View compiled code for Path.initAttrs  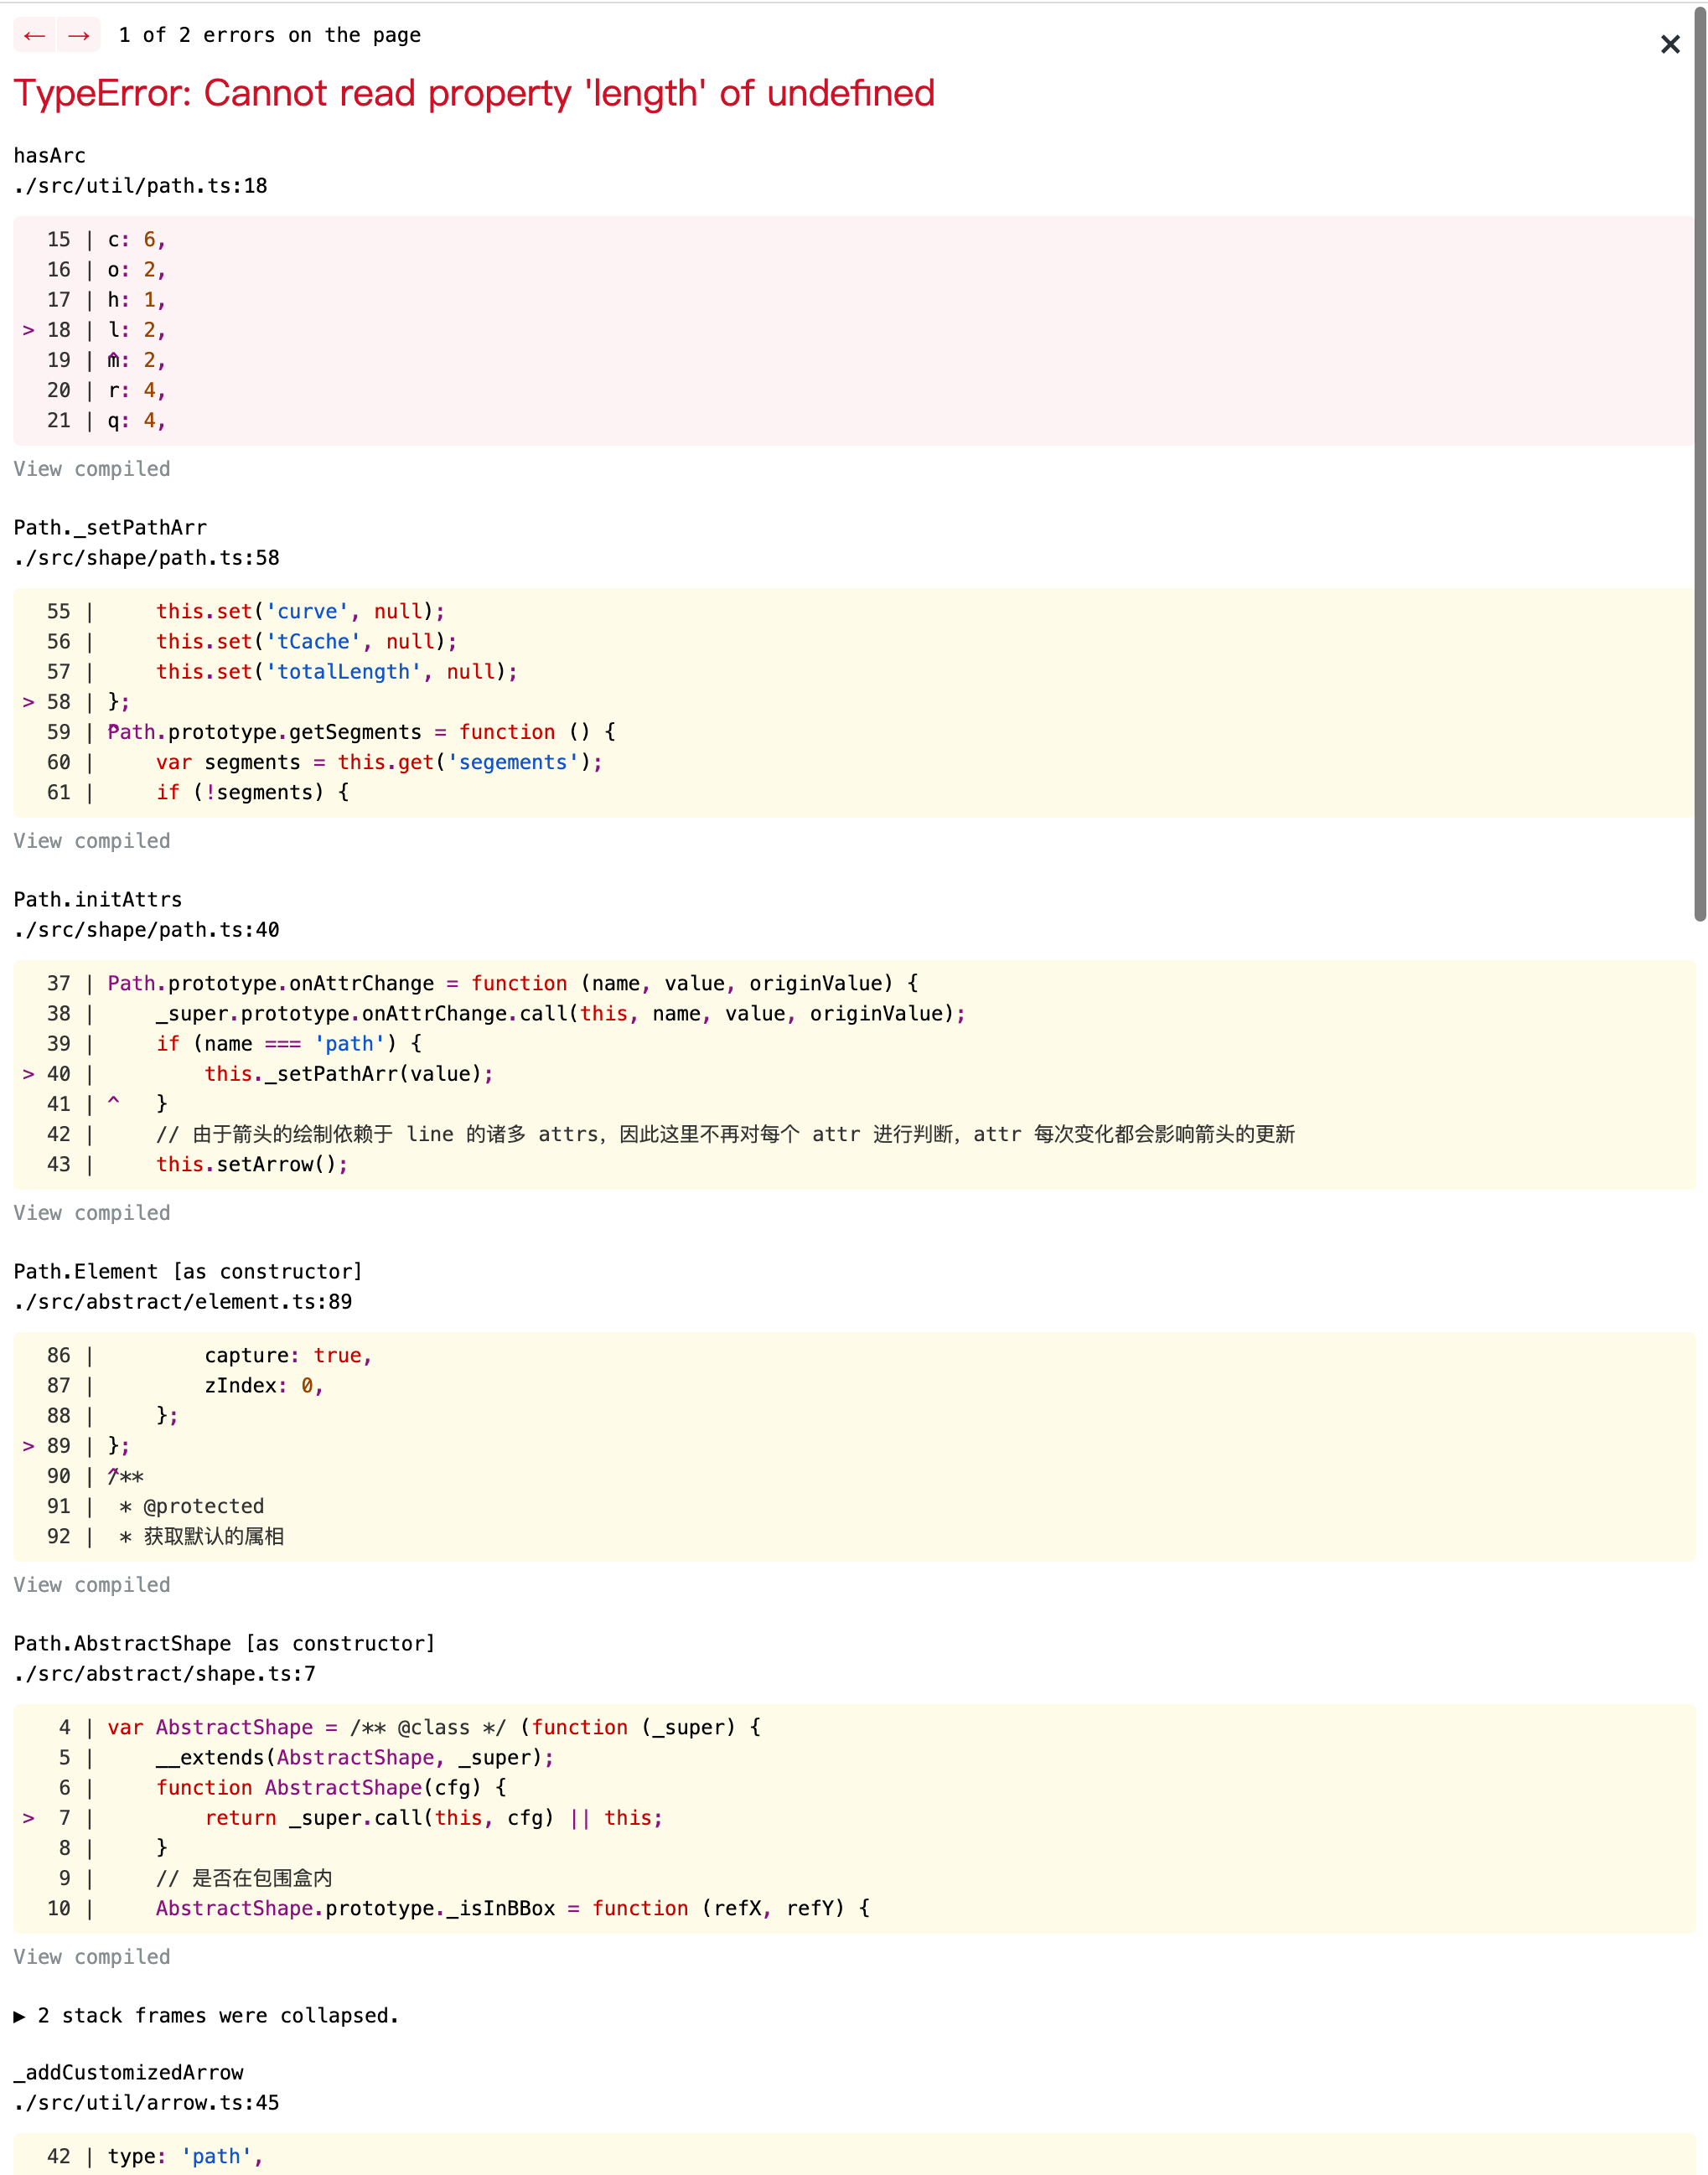tap(91, 1212)
